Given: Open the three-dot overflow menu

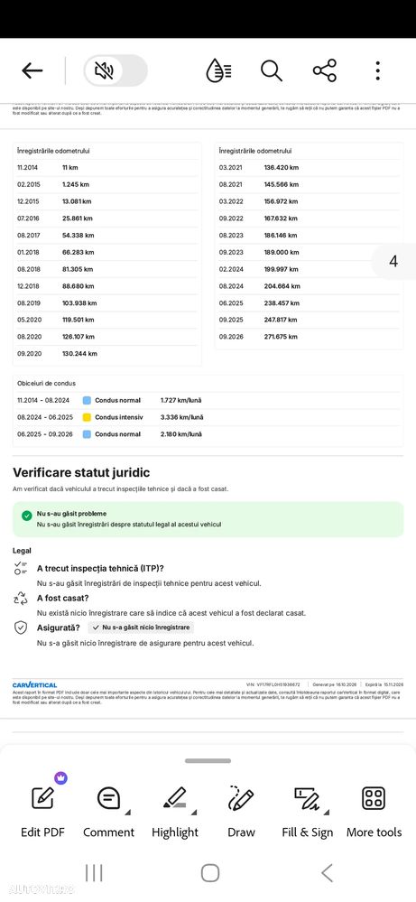Looking at the screenshot, I should point(377,70).
